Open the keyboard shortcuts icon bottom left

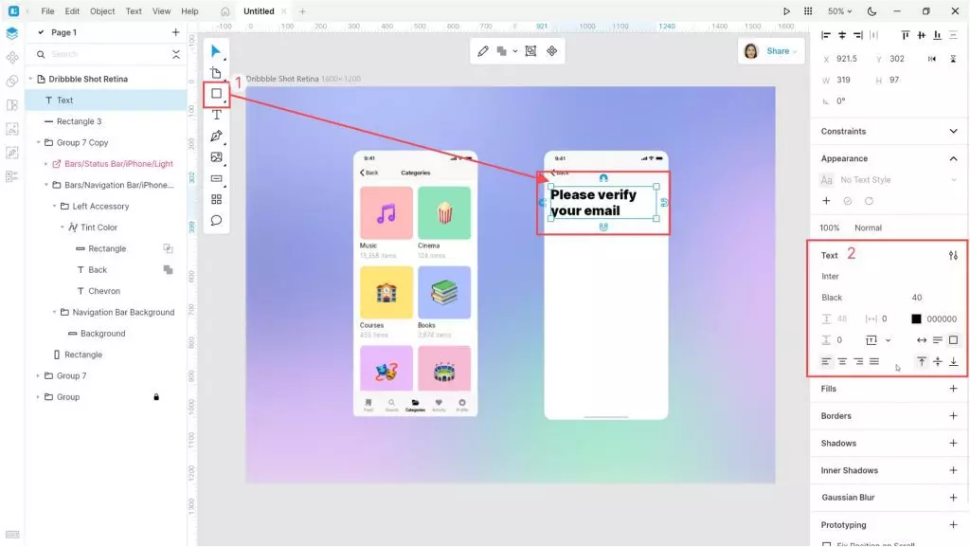click(12, 535)
